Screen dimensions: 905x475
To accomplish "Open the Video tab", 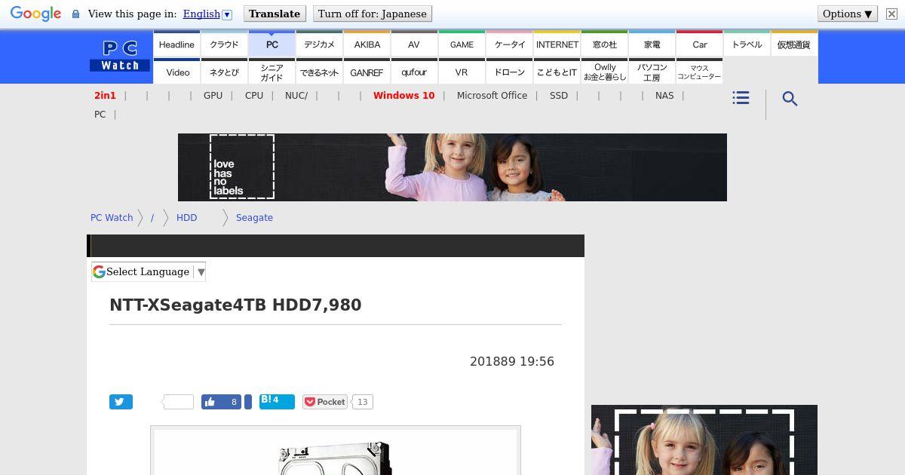I will click(176, 72).
